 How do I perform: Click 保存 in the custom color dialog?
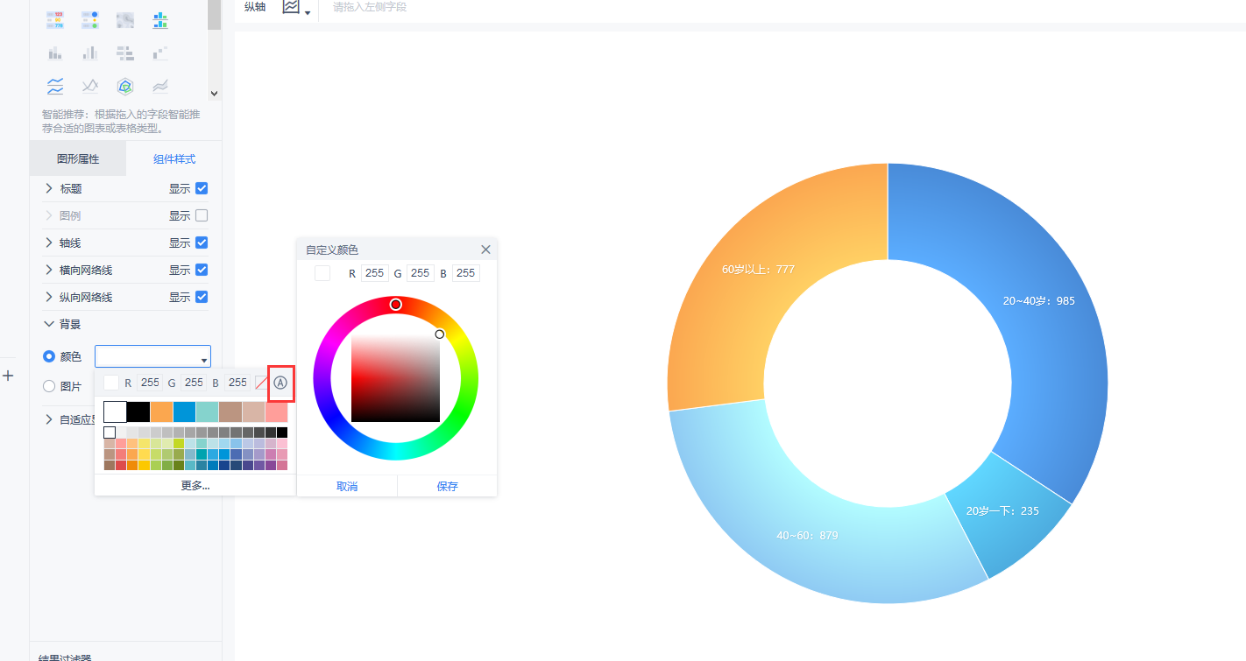[x=447, y=486]
